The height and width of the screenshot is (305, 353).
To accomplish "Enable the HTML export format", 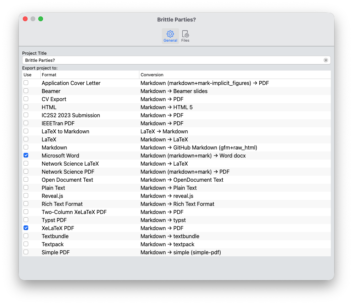I will tap(26, 107).
